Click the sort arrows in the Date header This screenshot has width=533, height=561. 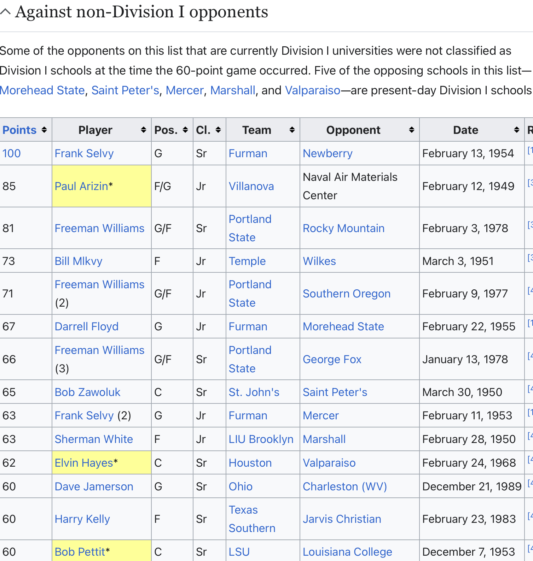(x=517, y=130)
